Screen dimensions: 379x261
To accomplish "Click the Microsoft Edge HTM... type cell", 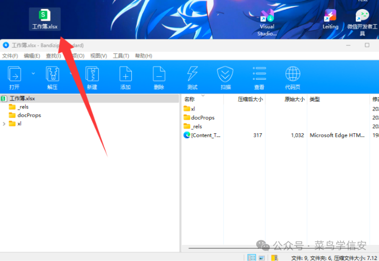I will [337, 135].
